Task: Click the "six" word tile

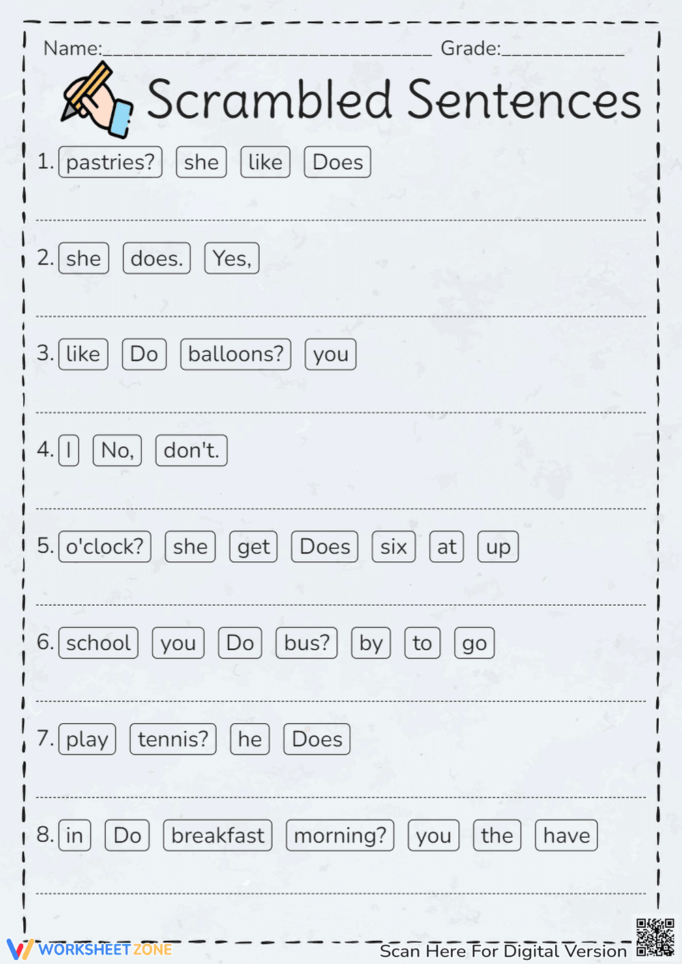Action: 394,547
